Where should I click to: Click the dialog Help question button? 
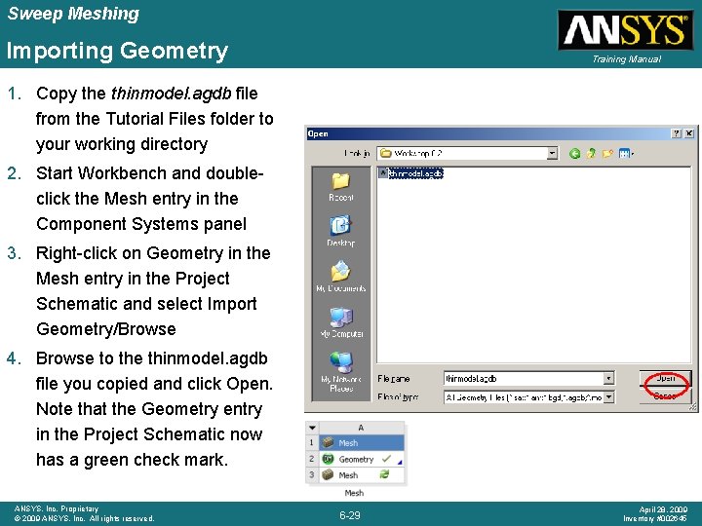[677, 133]
